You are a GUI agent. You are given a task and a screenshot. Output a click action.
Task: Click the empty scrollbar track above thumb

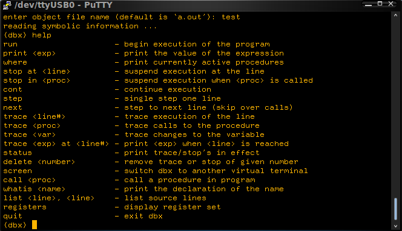pos(395,107)
